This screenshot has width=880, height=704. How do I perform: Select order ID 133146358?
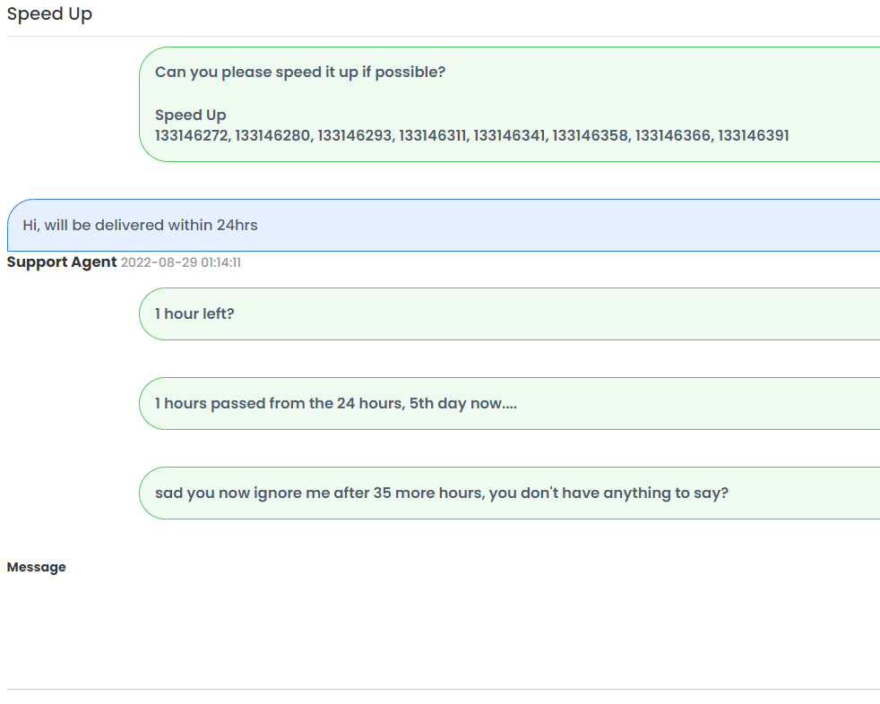click(x=591, y=136)
